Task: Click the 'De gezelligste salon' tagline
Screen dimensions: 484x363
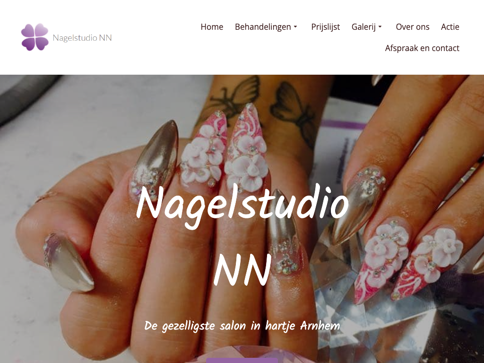Action: click(x=242, y=326)
